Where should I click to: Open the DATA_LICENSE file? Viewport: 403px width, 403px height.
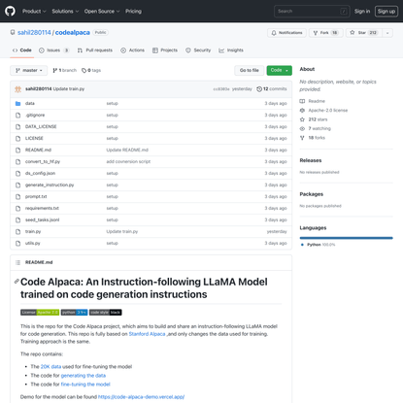pyautogui.click(x=41, y=127)
